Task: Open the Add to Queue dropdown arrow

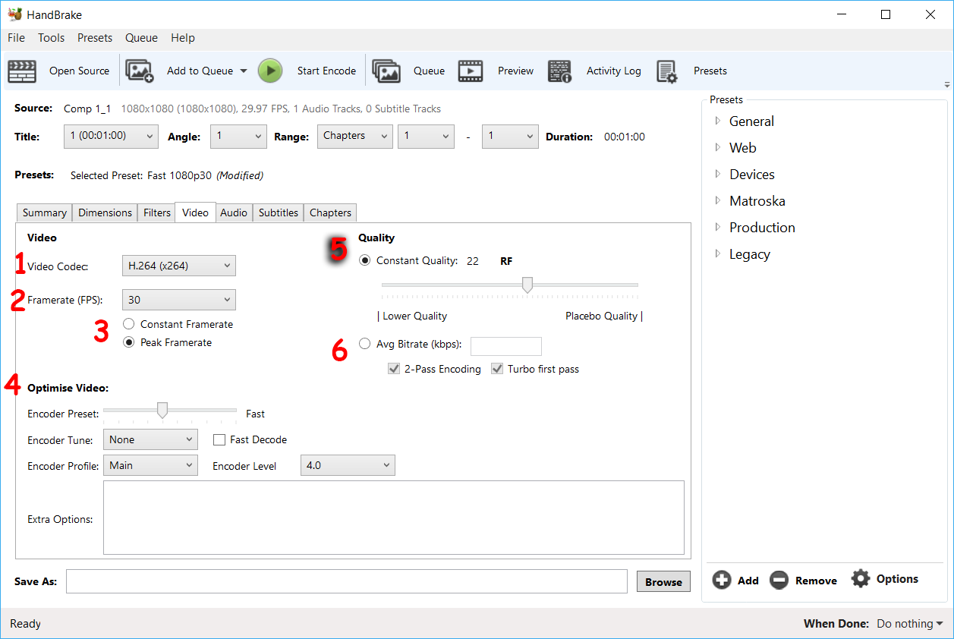Action: click(x=244, y=71)
